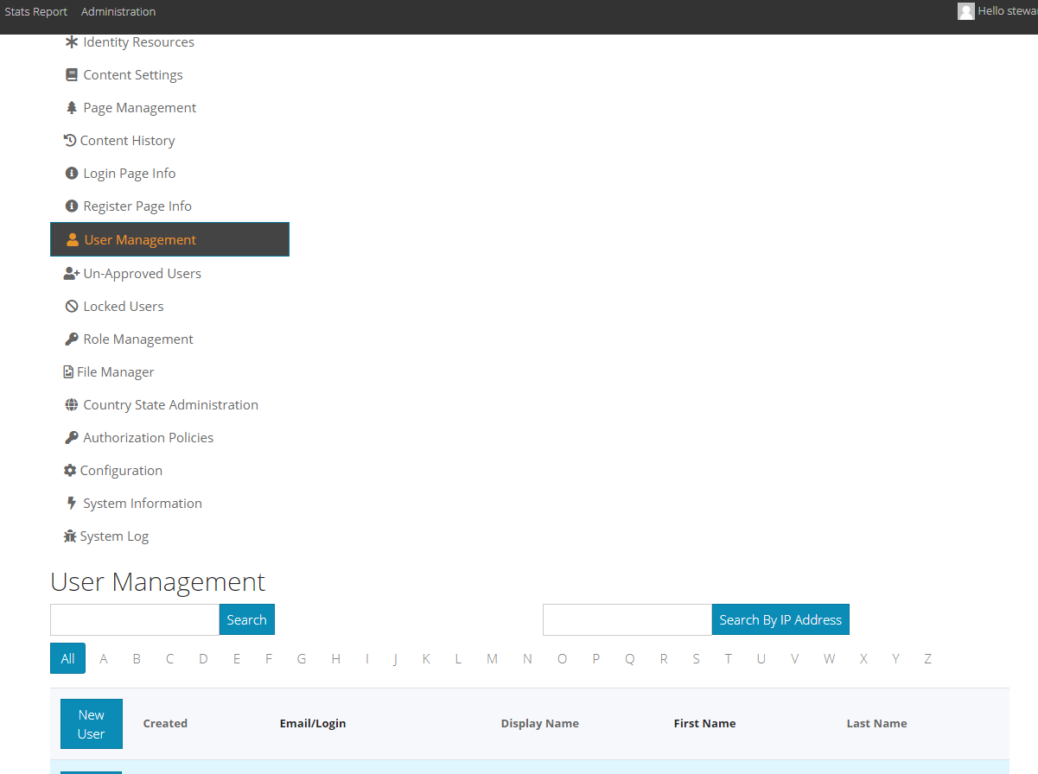The height and width of the screenshot is (774, 1038).
Task: Select the Locked Users ban icon
Action: pos(70,306)
